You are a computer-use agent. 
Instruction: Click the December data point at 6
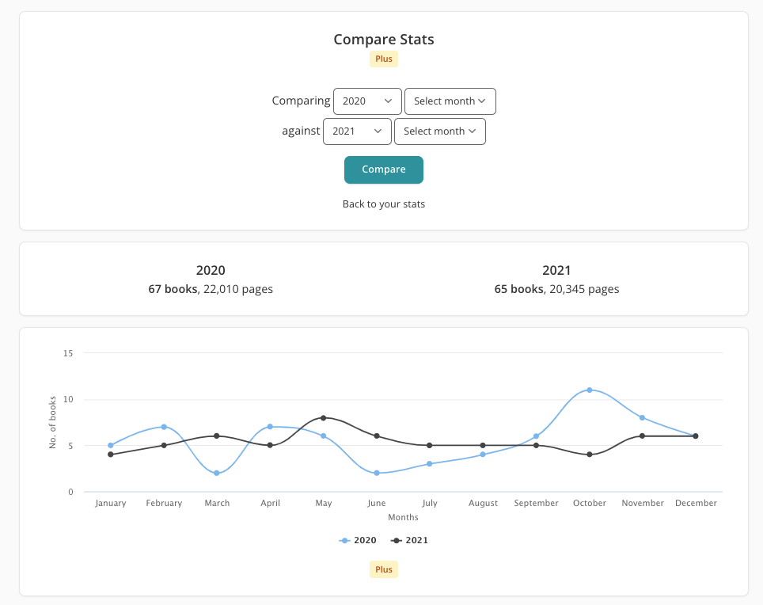point(696,436)
